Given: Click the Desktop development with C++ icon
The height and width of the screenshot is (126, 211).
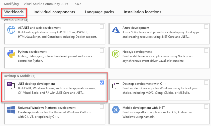Looking at the screenshot, I should [116, 86].
